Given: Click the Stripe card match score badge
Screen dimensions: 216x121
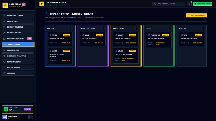Looking at the screenshot, I should click(67, 35).
